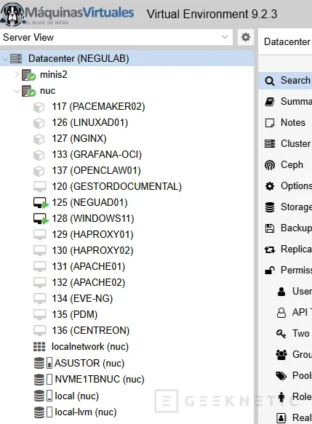This screenshot has width=312, height=424.
Task: Select 136 (CENTREON) label
Action: pyautogui.click(x=91, y=330)
